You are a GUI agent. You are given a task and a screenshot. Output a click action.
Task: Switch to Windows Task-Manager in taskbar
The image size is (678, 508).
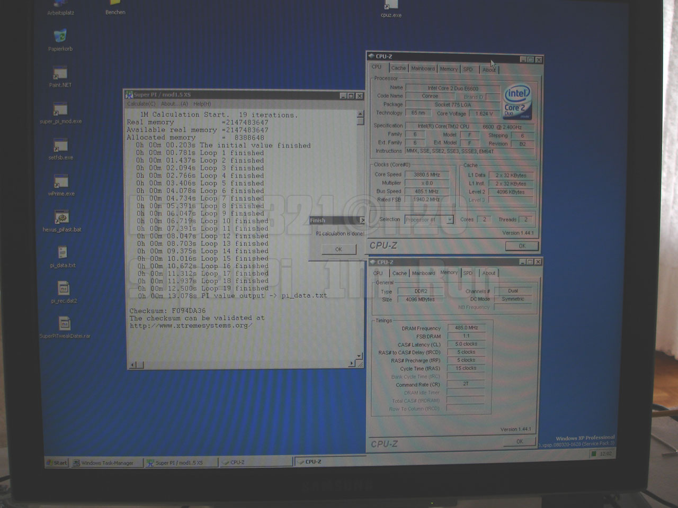pyautogui.click(x=107, y=462)
